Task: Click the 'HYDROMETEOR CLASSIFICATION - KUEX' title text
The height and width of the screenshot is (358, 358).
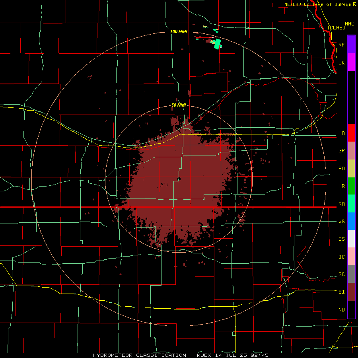Action: click(152, 355)
